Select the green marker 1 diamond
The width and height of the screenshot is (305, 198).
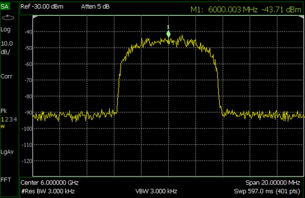(x=169, y=34)
